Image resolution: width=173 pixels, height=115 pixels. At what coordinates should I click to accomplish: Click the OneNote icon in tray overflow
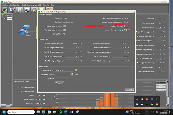click(142, 99)
